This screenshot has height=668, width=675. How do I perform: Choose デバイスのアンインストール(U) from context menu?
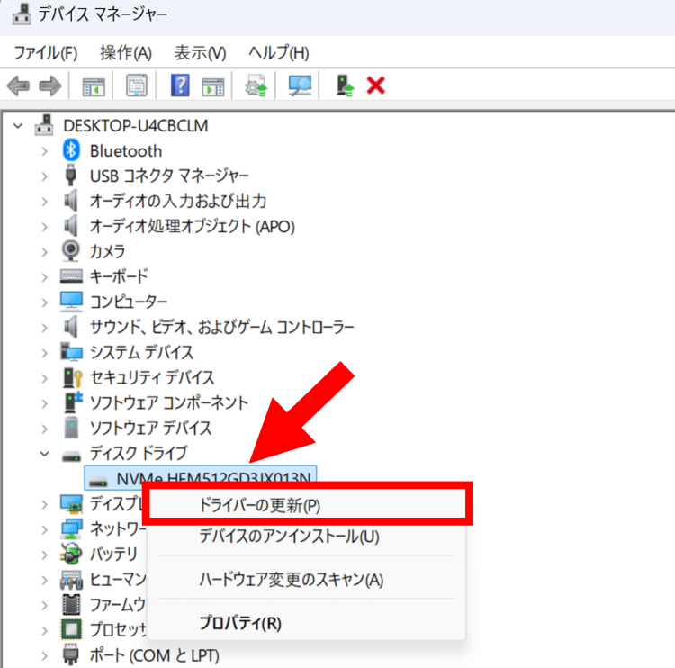[288, 537]
